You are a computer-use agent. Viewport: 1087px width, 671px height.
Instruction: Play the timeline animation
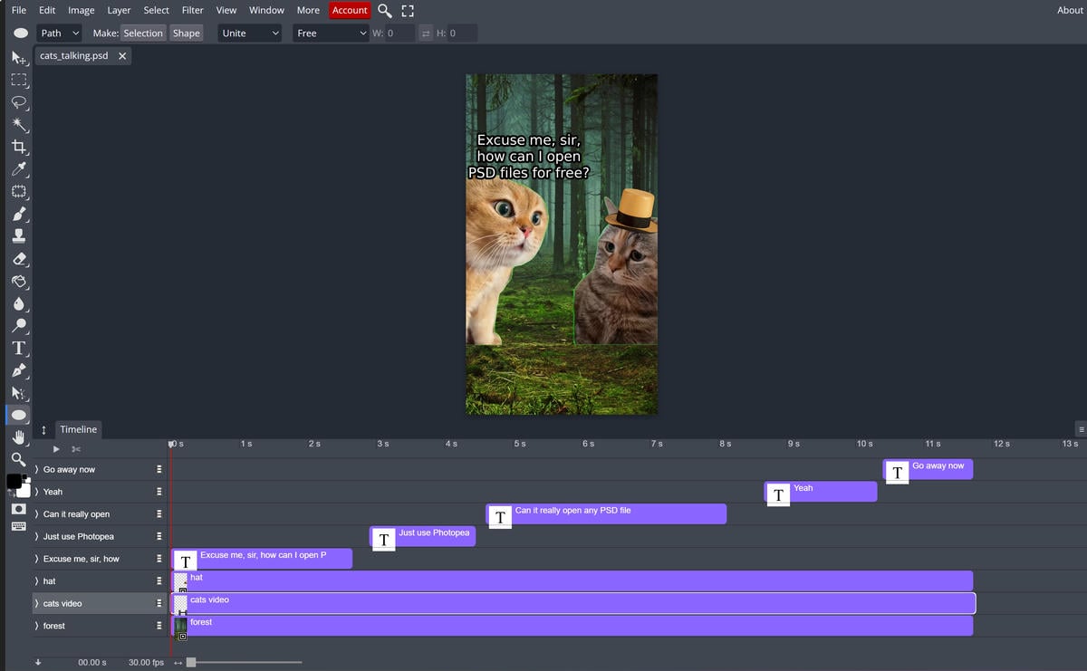(56, 449)
